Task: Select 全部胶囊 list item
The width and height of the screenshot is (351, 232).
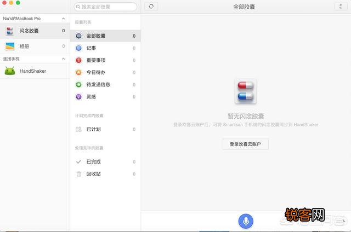Action: [105, 36]
